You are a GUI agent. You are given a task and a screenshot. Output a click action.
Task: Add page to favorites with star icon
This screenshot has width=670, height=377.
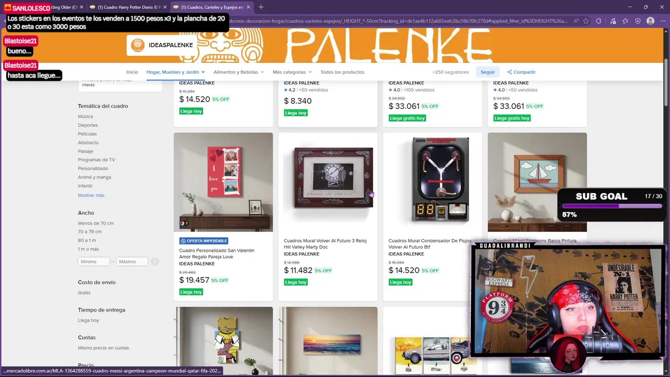pyautogui.click(x=586, y=21)
